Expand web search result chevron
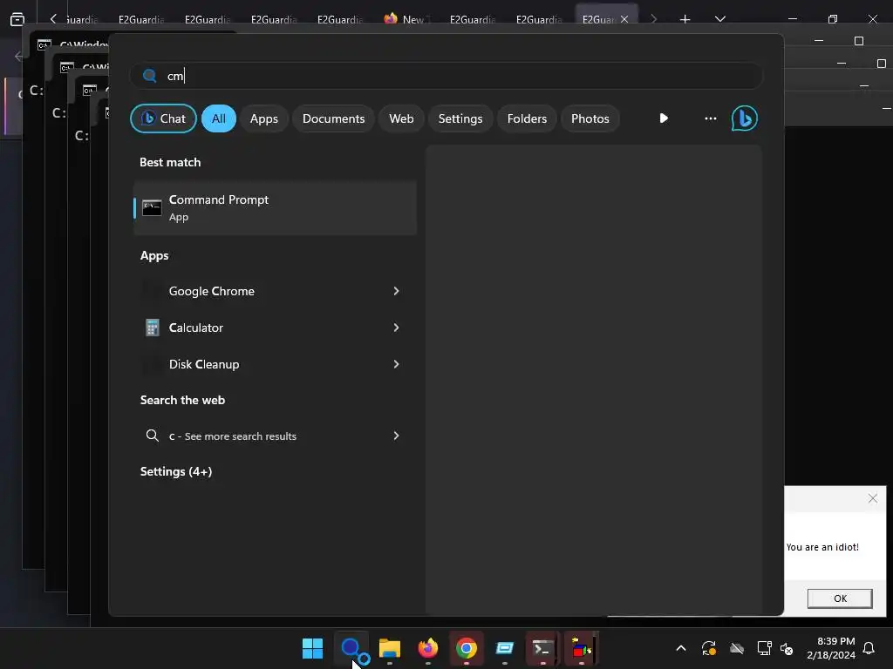Screen dimensions: 893x669 point(397,436)
